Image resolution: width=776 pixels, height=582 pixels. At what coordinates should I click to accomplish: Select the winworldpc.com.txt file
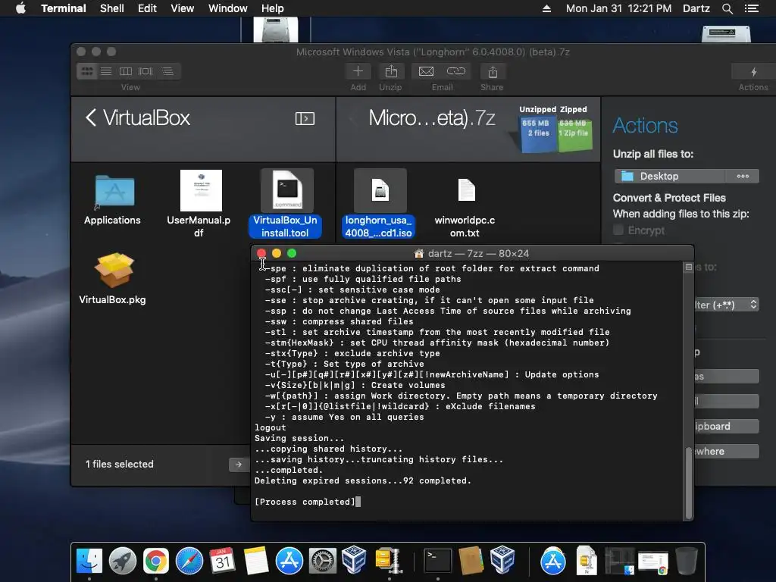pyautogui.click(x=466, y=190)
